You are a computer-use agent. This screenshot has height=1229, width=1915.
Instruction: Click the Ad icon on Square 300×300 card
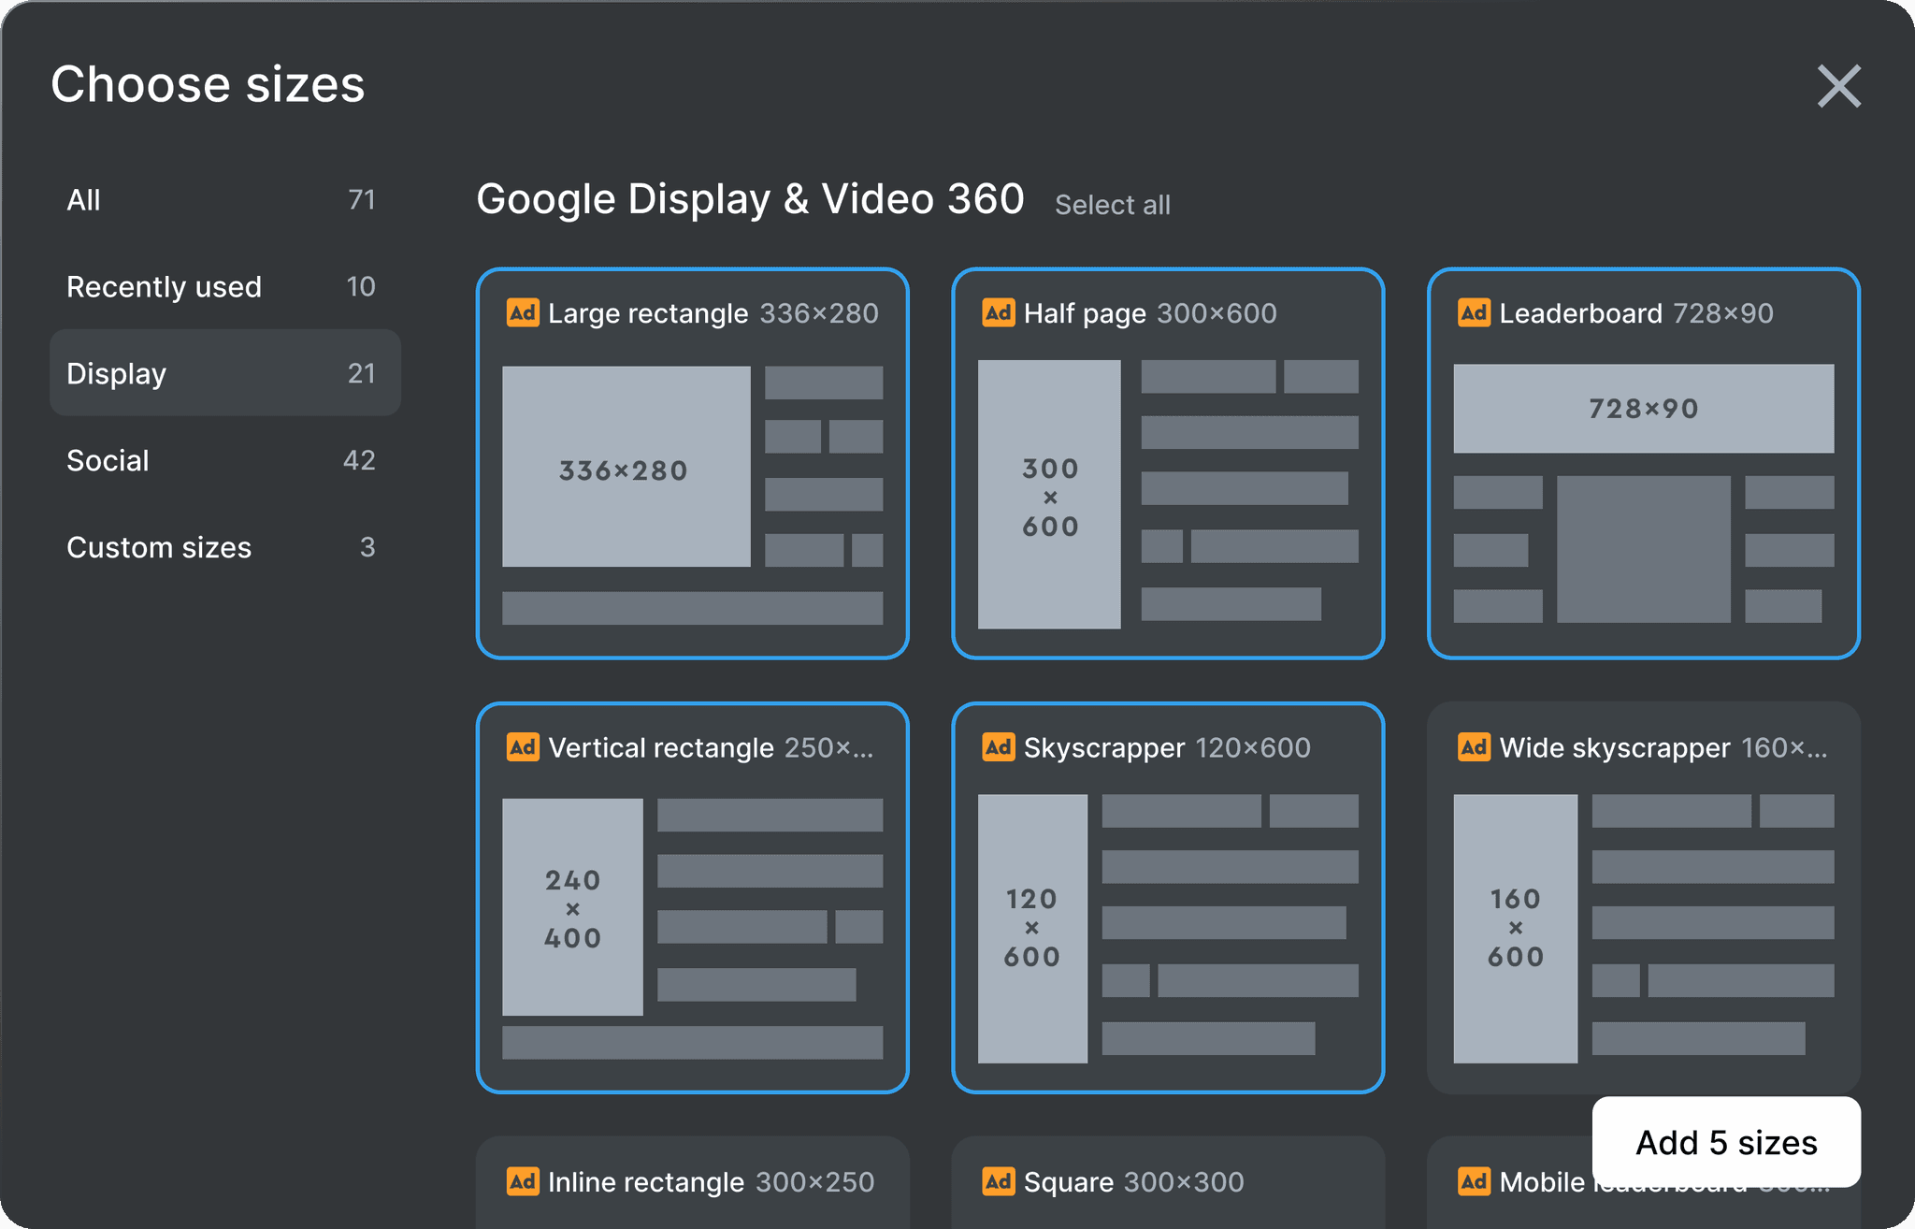(998, 1181)
